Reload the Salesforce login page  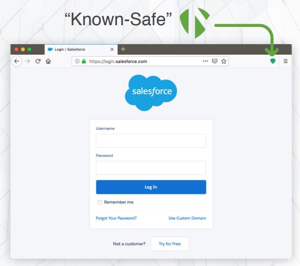38,61
